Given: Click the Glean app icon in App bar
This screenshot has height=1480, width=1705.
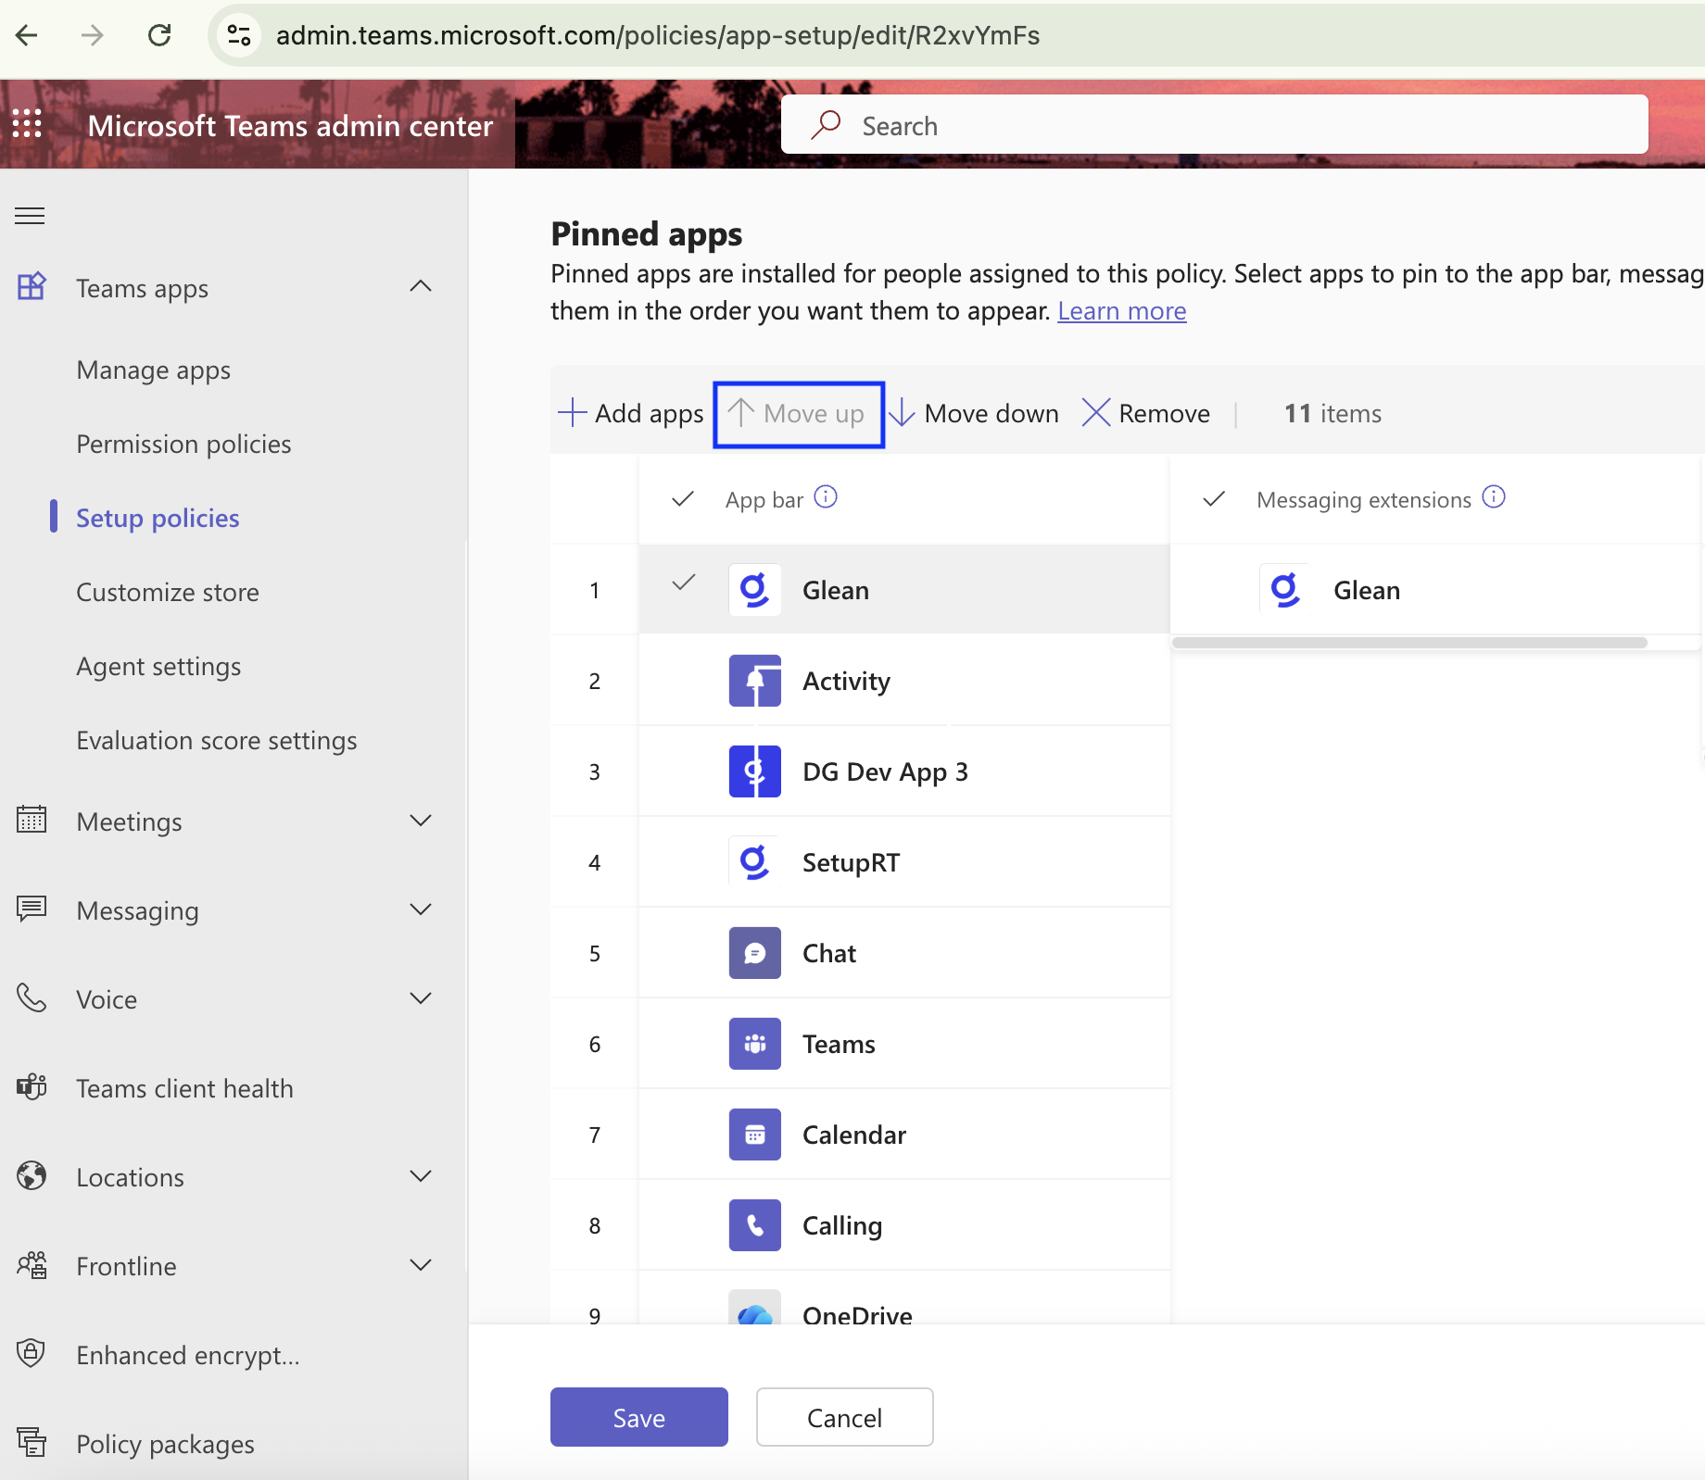Looking at the screenshot, I should pyautogui.click(x=754, y=590).
